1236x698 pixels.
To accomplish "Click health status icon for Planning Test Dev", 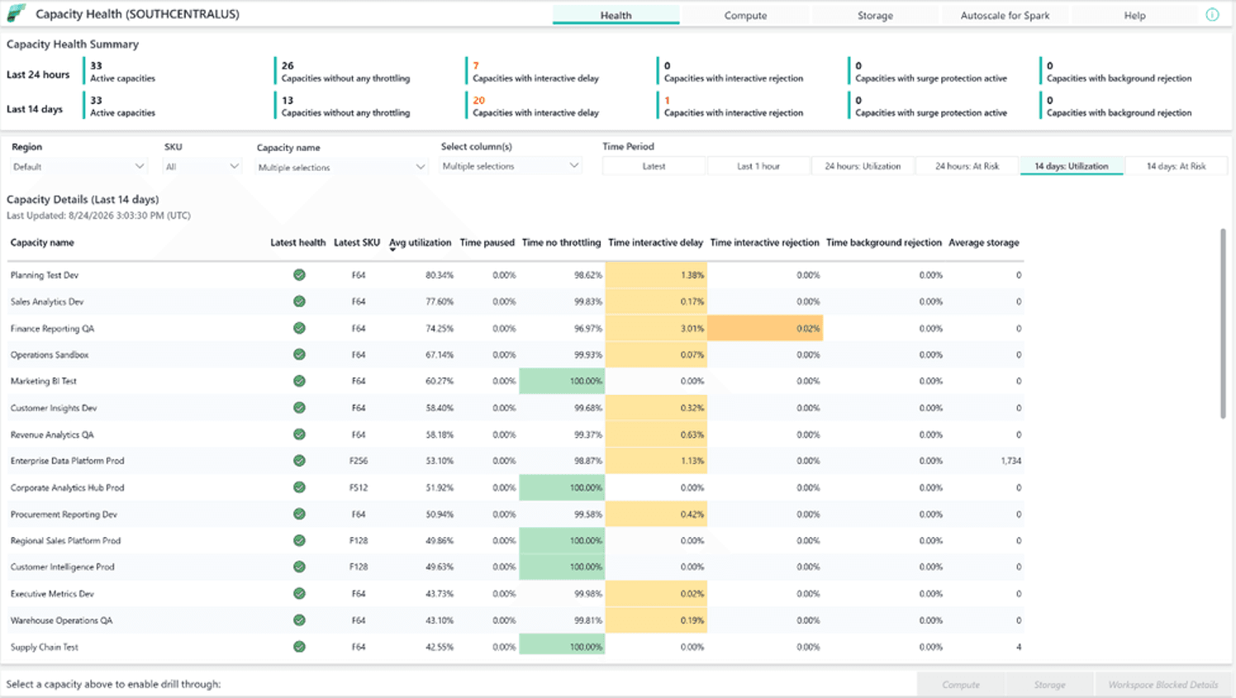I will pyautogui.click(x=299, y=275).
